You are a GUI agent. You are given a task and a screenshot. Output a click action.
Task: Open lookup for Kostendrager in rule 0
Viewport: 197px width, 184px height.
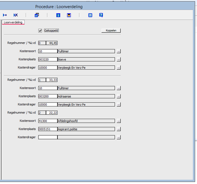[119, 68]
